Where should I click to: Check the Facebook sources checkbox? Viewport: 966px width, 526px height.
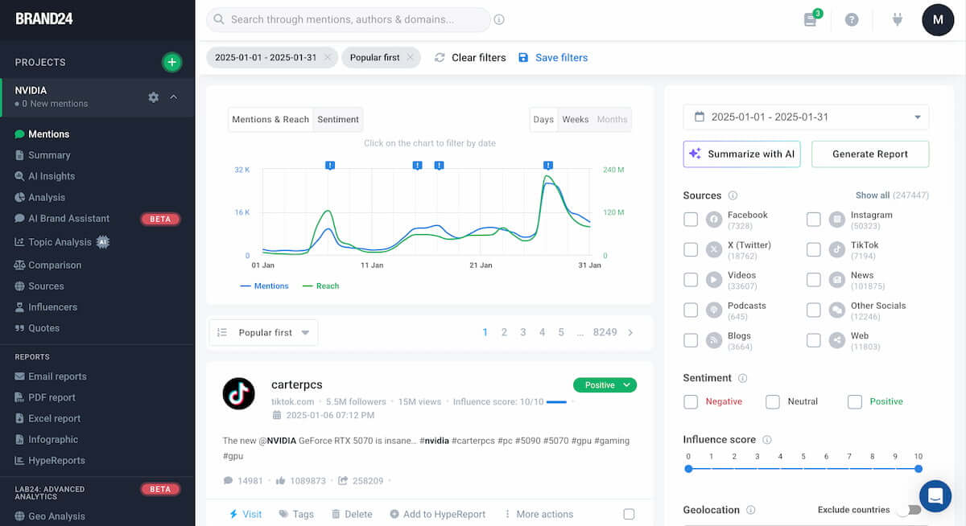click(690, 220)
